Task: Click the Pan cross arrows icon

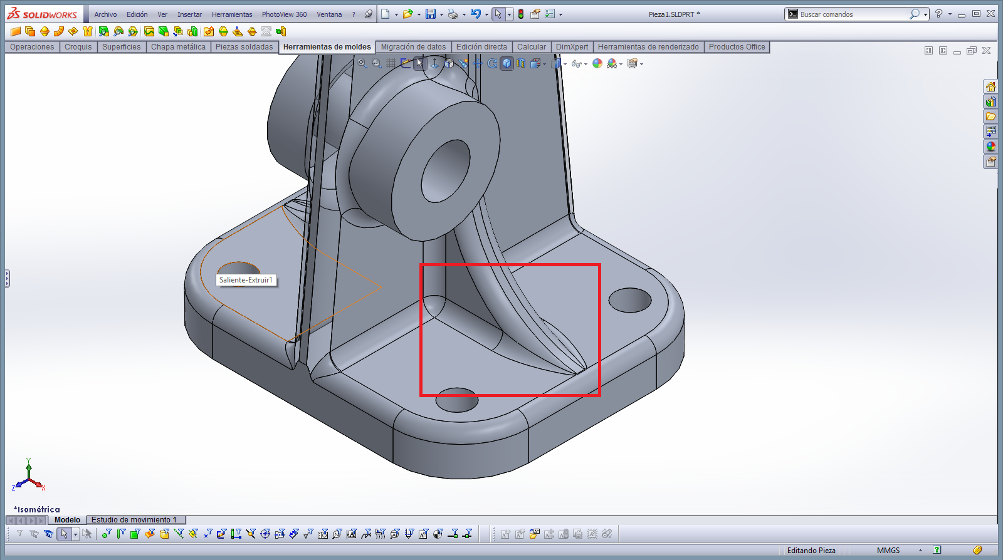Action: point(478,63)
